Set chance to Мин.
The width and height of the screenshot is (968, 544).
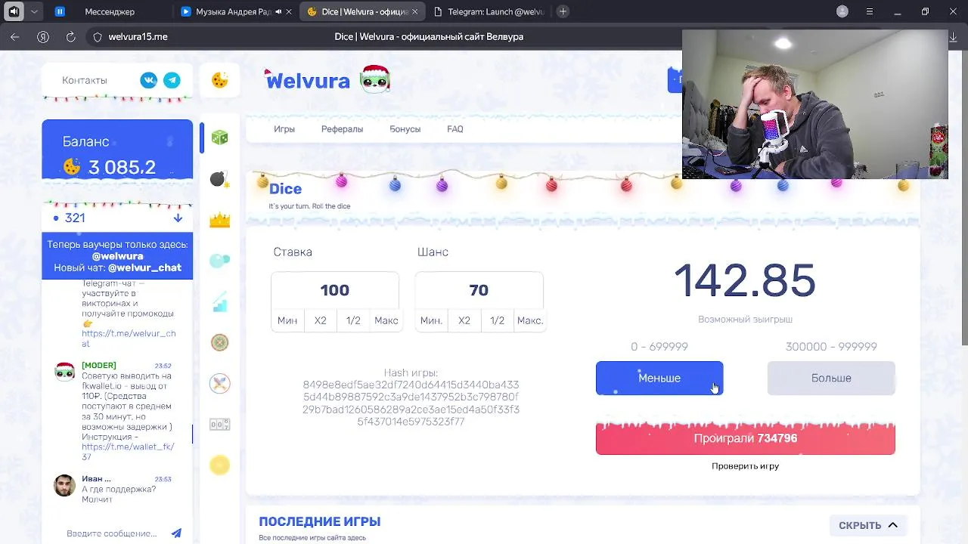pyautogui.click(x=431, y=320)
